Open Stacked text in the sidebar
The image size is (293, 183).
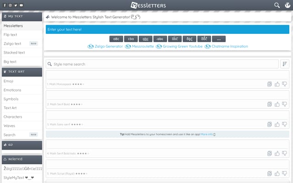(22, 53)
